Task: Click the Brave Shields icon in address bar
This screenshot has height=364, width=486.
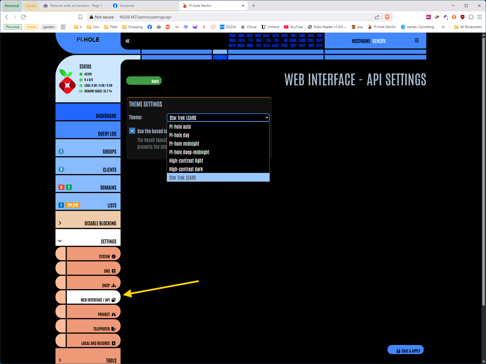Action: click(x=387, y=17)
